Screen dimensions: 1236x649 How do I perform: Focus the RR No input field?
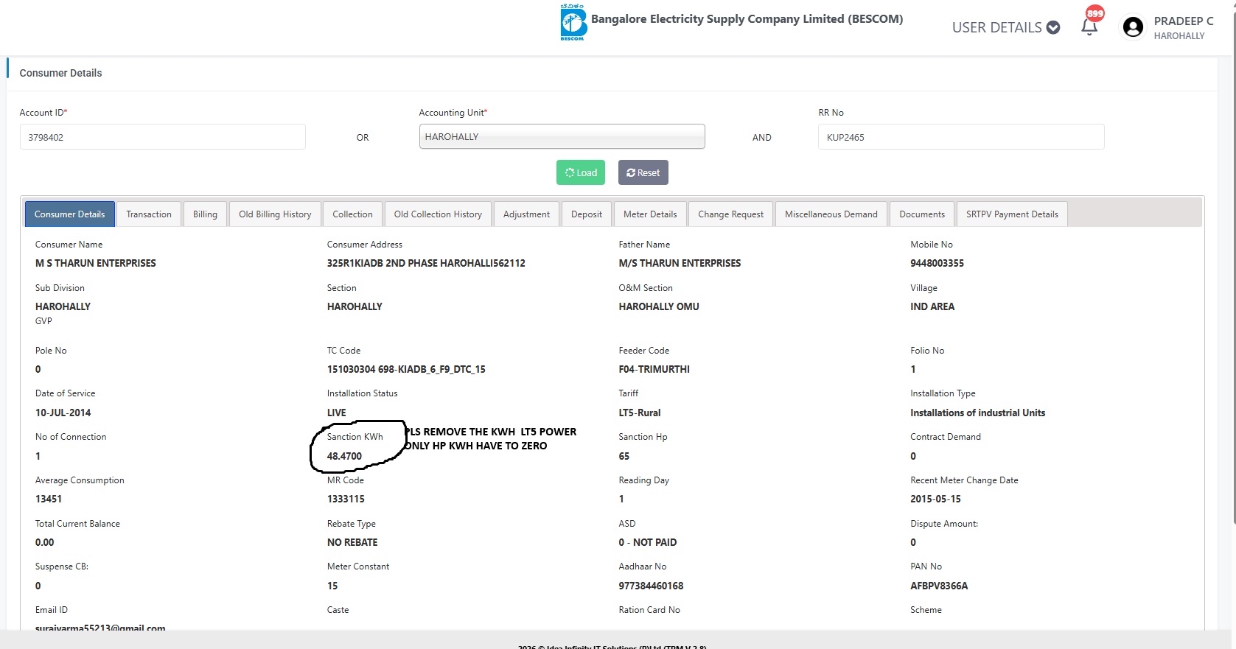[961, 137]
